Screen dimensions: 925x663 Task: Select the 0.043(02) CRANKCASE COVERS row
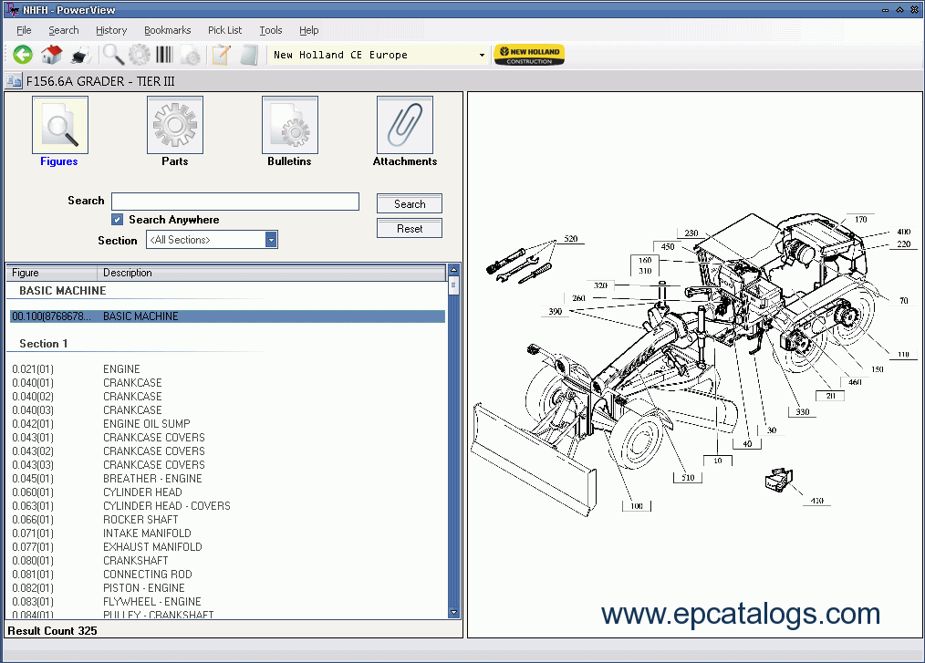(x=228, y=451)
